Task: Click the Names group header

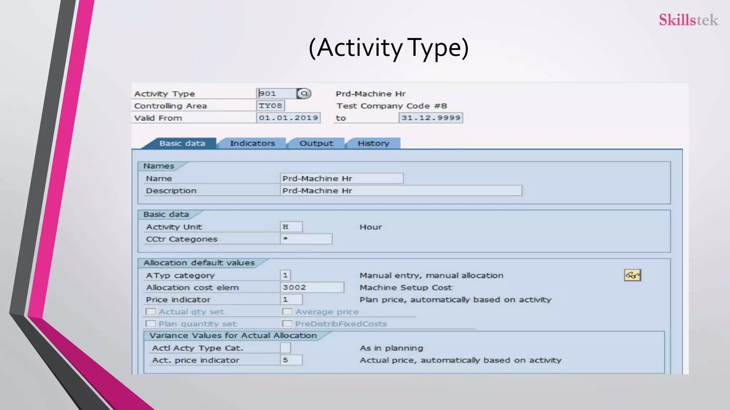Action: [x=159, y=166]
